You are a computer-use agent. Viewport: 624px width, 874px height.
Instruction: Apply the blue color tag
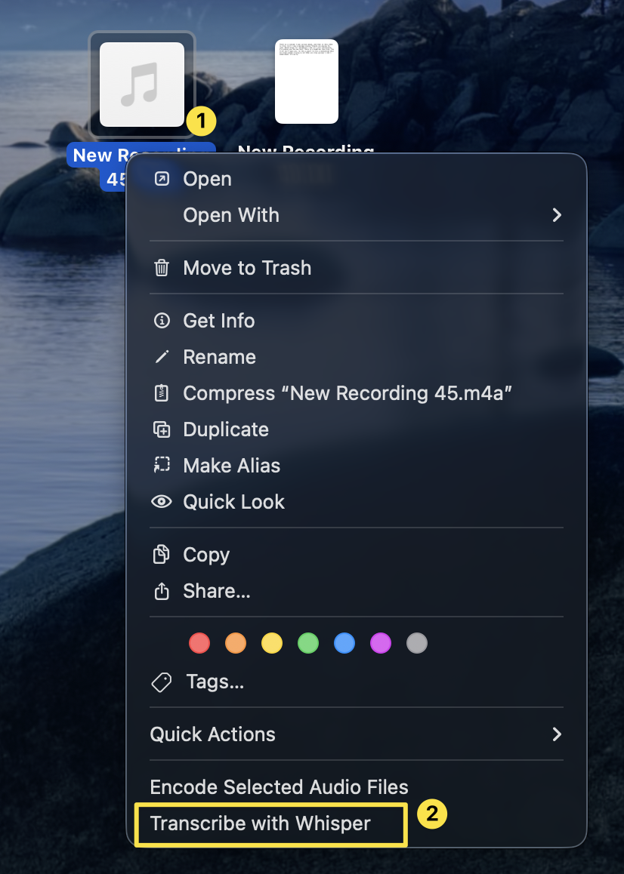pos(344,643)
